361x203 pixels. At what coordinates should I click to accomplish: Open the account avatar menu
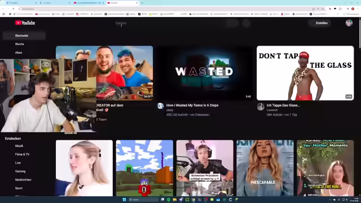pos(349,23)
